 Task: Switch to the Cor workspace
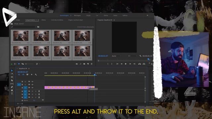click(97, 16)
